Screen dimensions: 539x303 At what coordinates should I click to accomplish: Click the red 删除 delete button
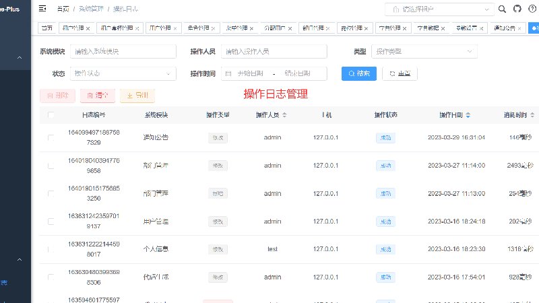tap(58, 96)
